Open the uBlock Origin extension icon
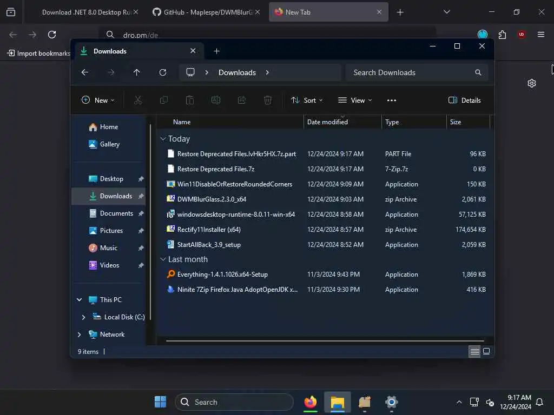Image resolution: width=554 pixels, height=415 pixels. pos(522,35)
